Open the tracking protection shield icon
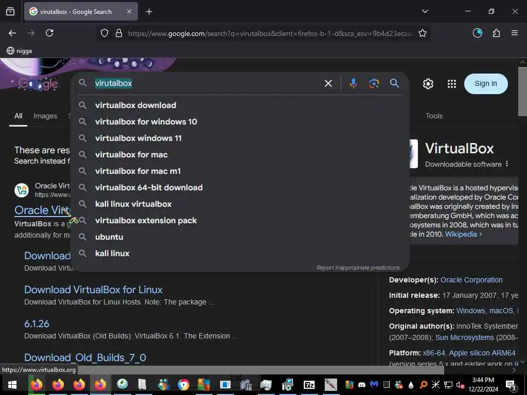Viewport: 527px width, 395px height. (104, 33)
